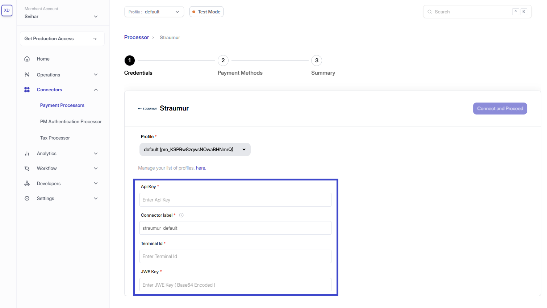The height and width of the screenshot is (308, 547).
Task: Click the Developers webhook icon
Action: pyautogui.click(x=27, y=183)
